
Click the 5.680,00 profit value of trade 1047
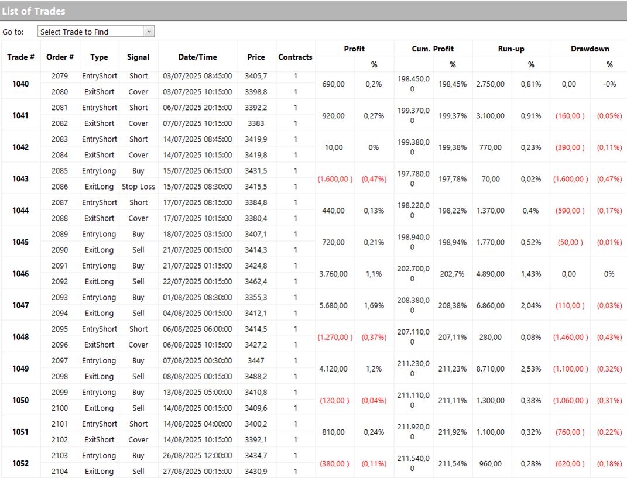[x=334, y=305]
